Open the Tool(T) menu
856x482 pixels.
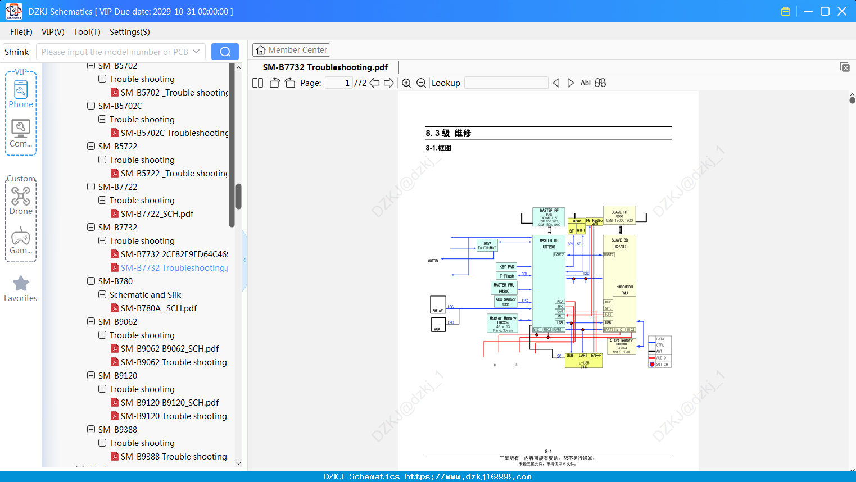pos(87,32)
